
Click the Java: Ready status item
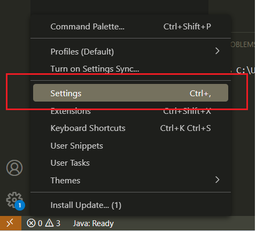pos(94,224)
